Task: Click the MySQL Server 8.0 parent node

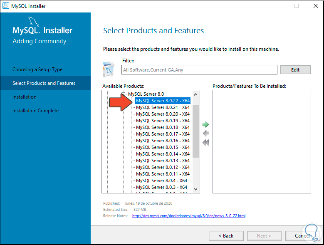Action: pos(146,94)
